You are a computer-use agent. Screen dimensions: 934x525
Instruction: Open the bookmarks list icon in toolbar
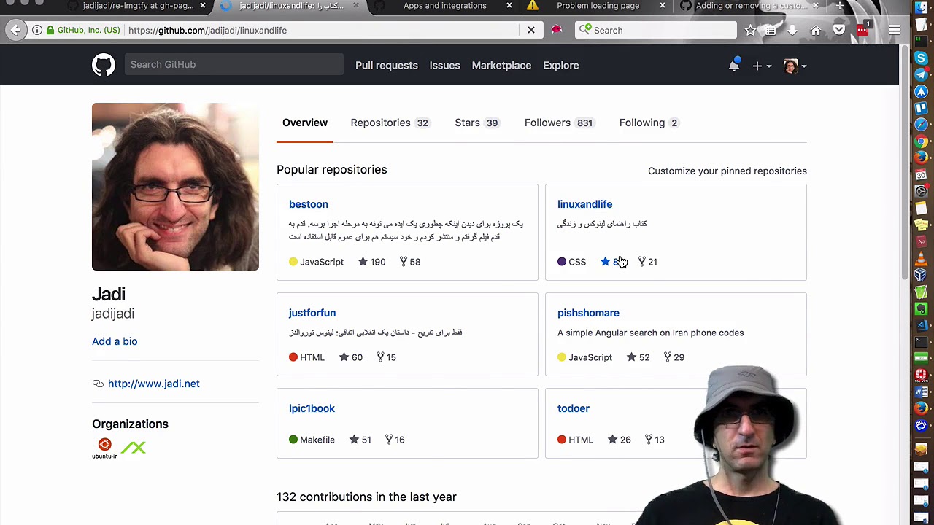click(771, 30)
